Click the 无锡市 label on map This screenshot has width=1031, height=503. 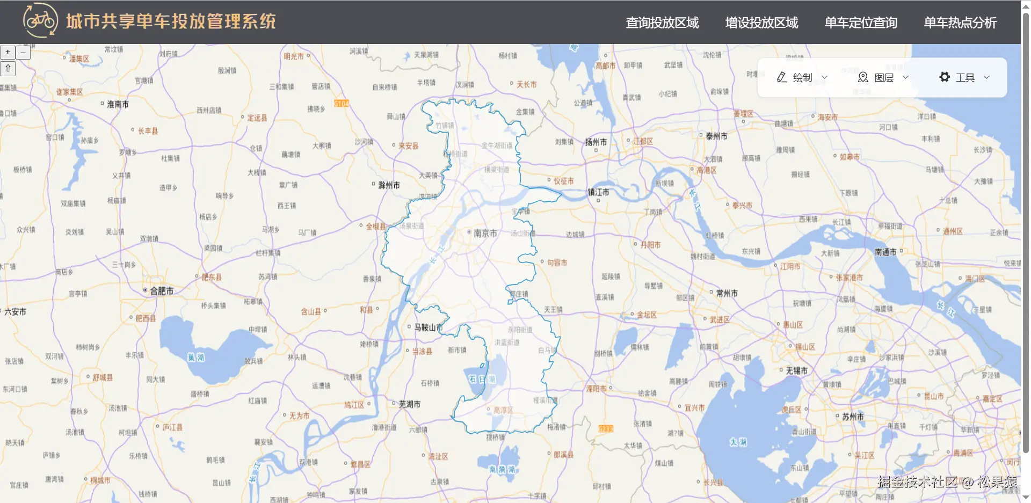797,370
